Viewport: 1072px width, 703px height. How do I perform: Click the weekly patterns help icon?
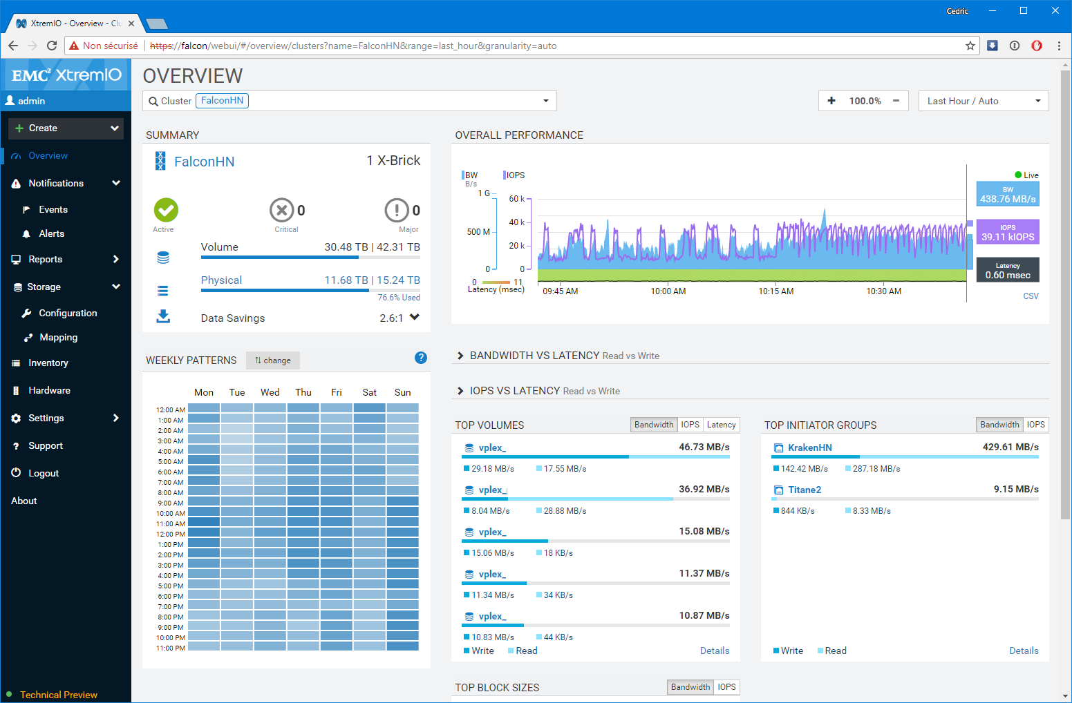click(x=420, y=358)
